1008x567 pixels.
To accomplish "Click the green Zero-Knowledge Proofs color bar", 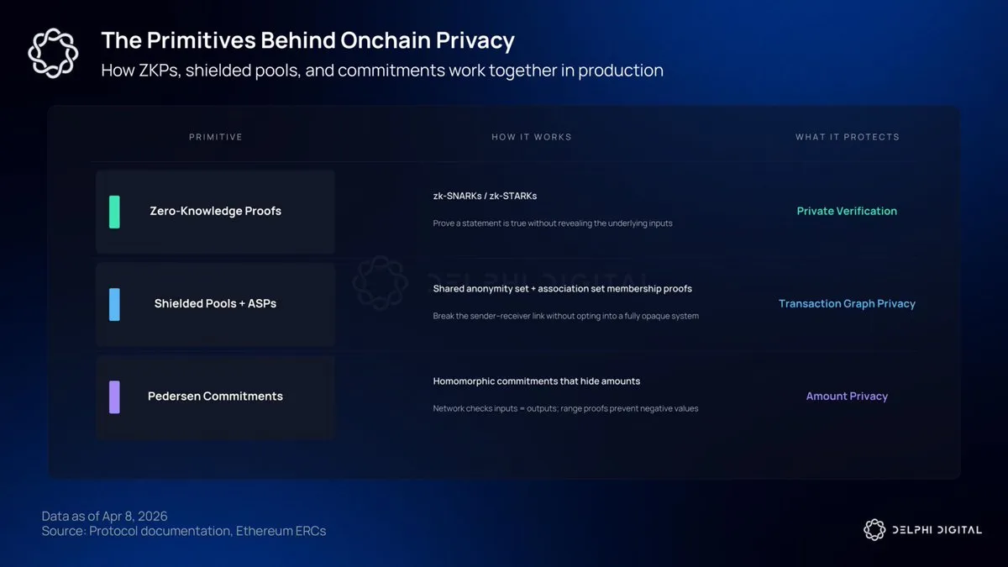I will click(x=114, y=212).
